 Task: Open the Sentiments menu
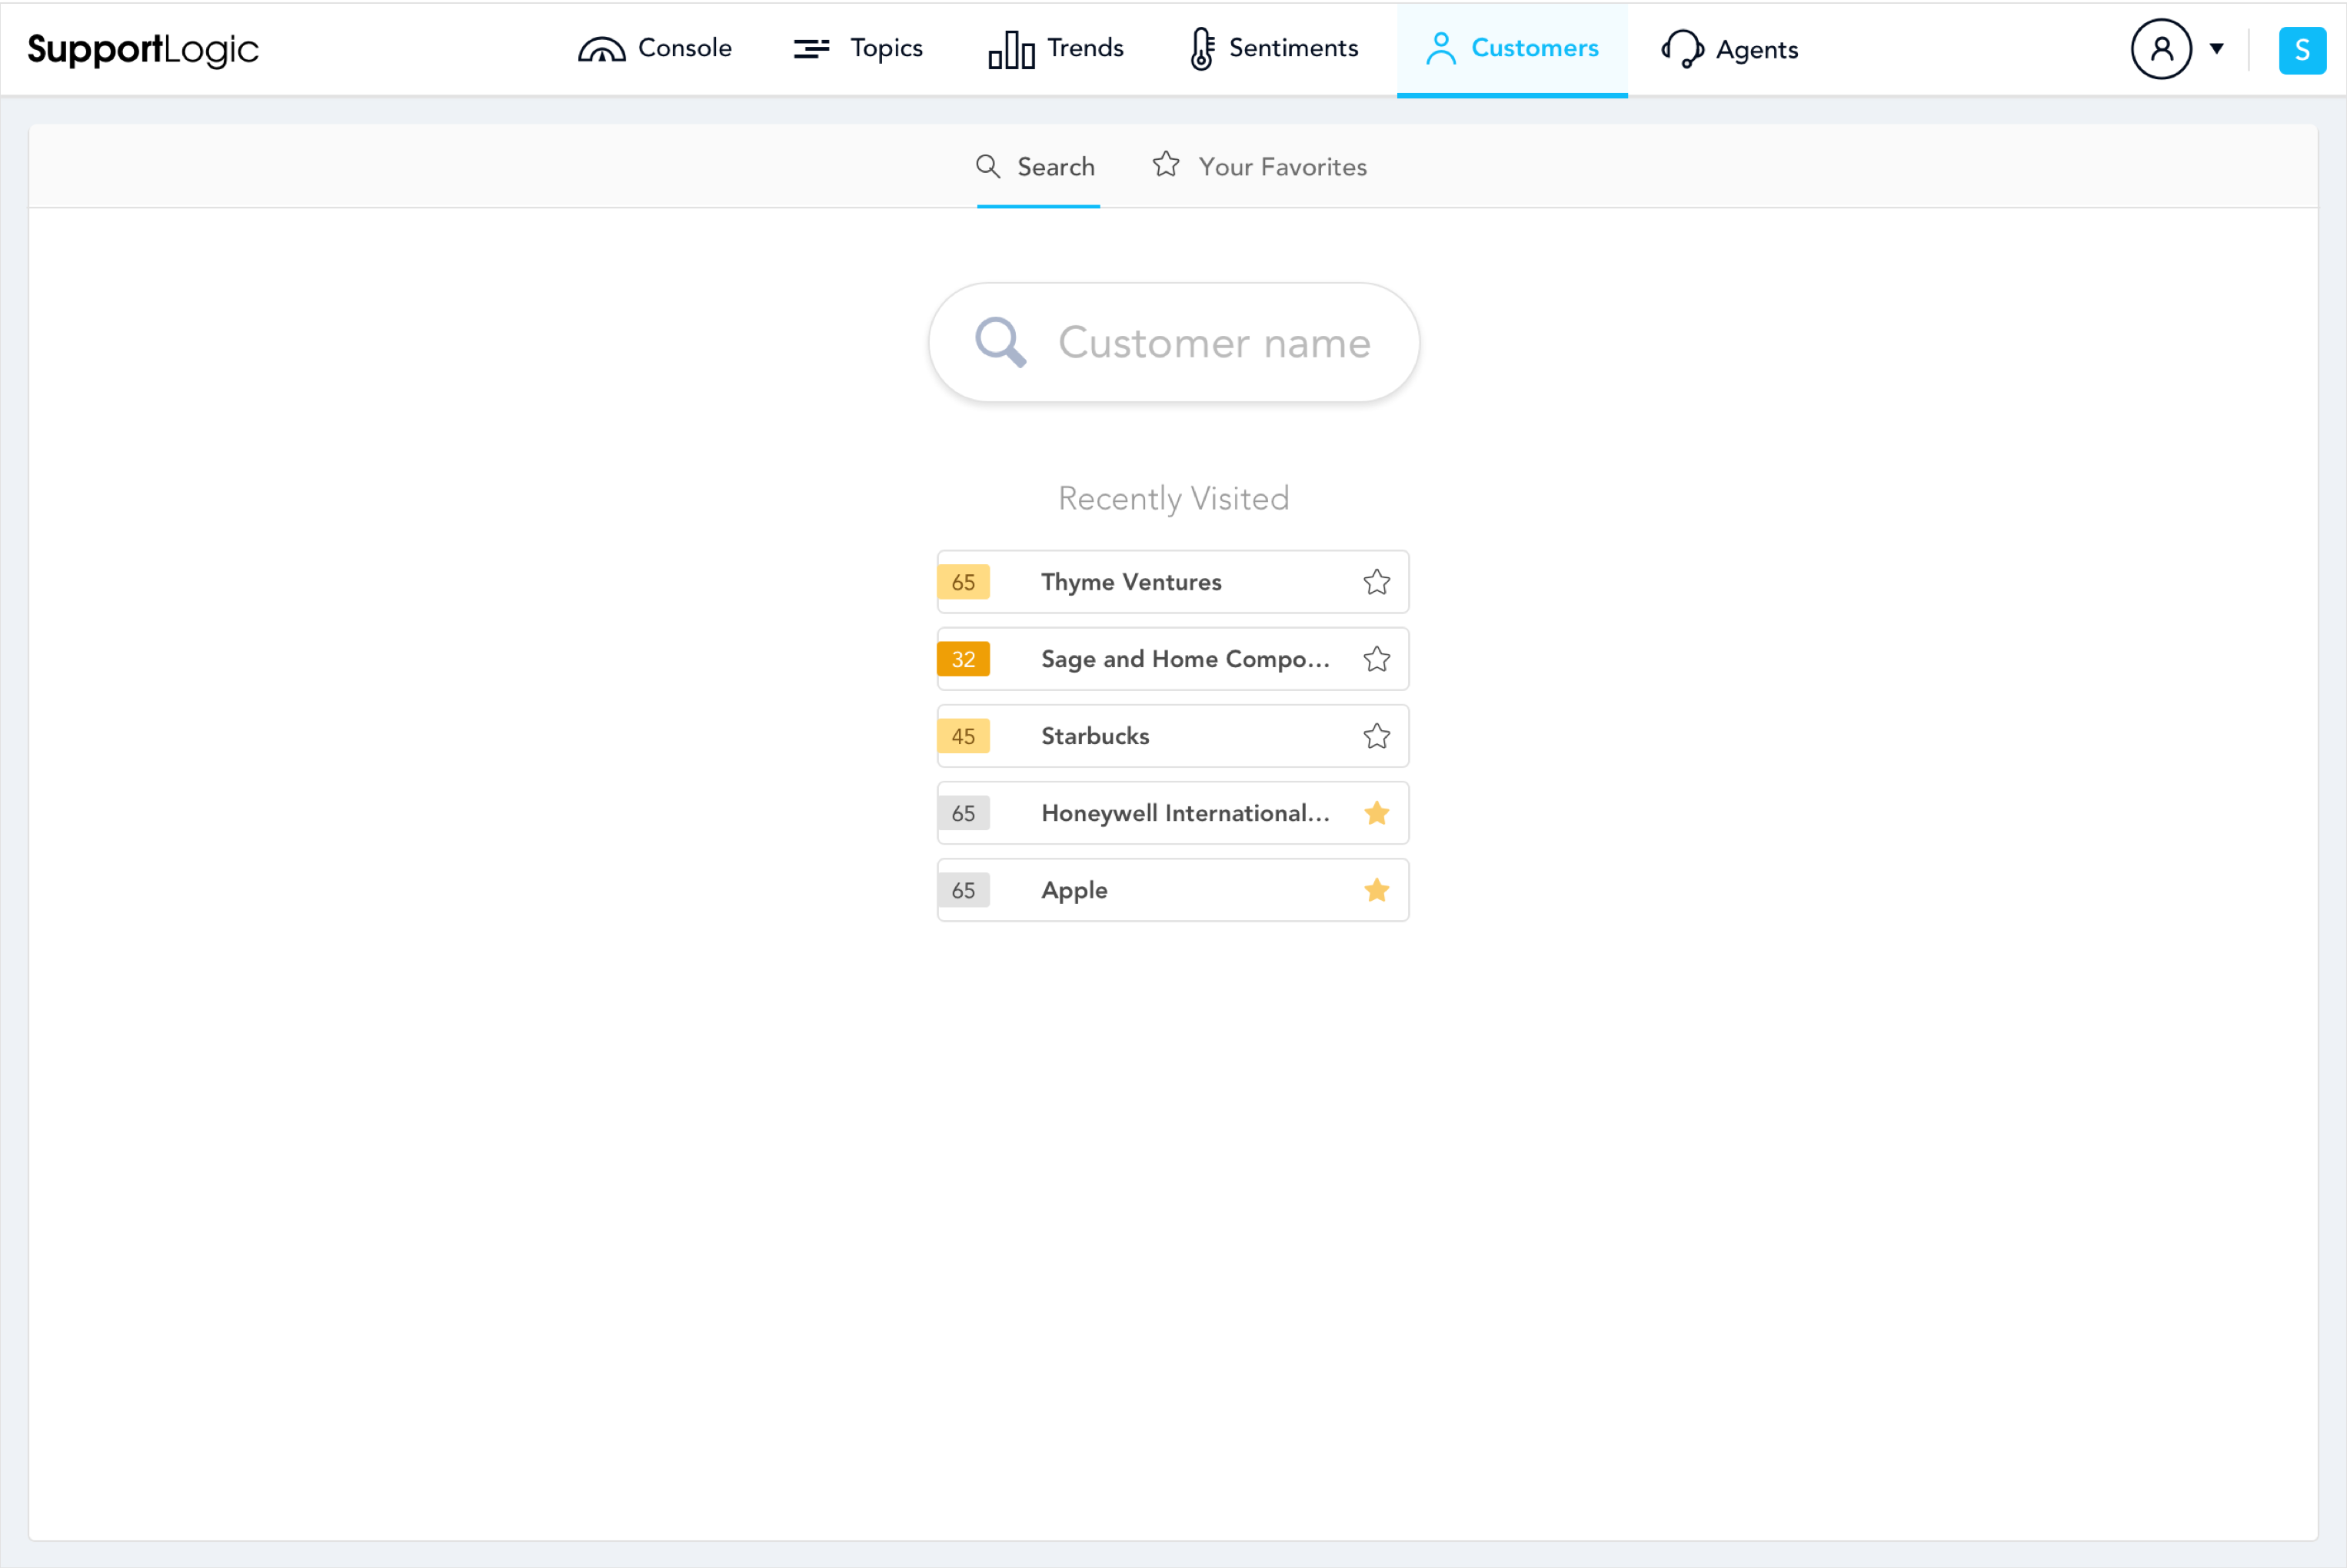pos(1273,48)
